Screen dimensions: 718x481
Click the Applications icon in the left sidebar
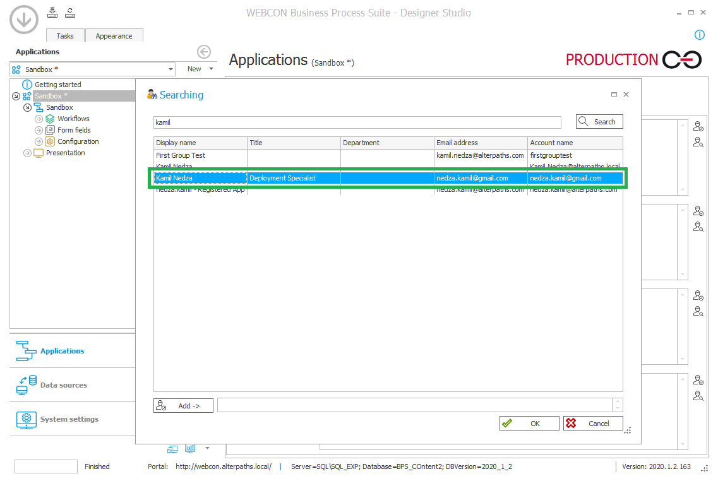25,350
